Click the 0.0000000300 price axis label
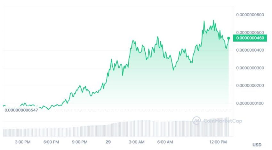This screenshot has width=272, height=150. pos(250,68)
